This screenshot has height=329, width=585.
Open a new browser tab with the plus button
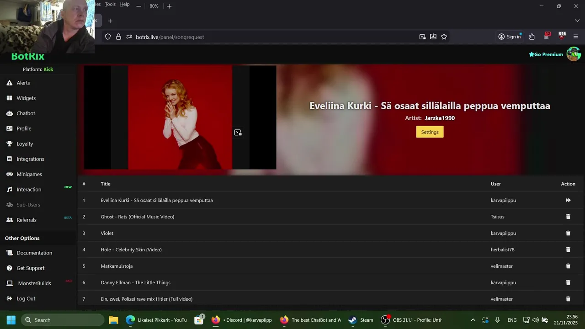(x=110, y=21)
